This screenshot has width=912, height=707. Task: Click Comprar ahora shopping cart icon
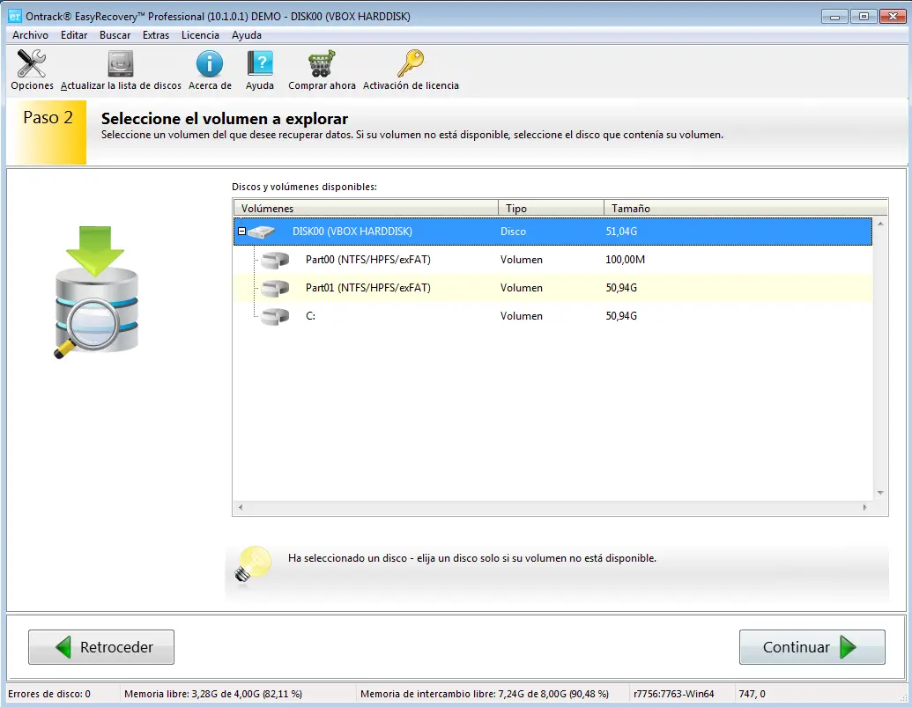click(322, 63)
